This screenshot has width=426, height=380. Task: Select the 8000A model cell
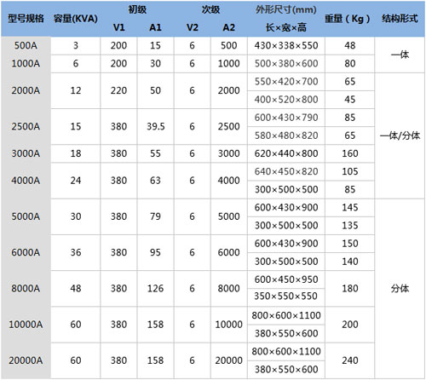click(x=26, y=288)
